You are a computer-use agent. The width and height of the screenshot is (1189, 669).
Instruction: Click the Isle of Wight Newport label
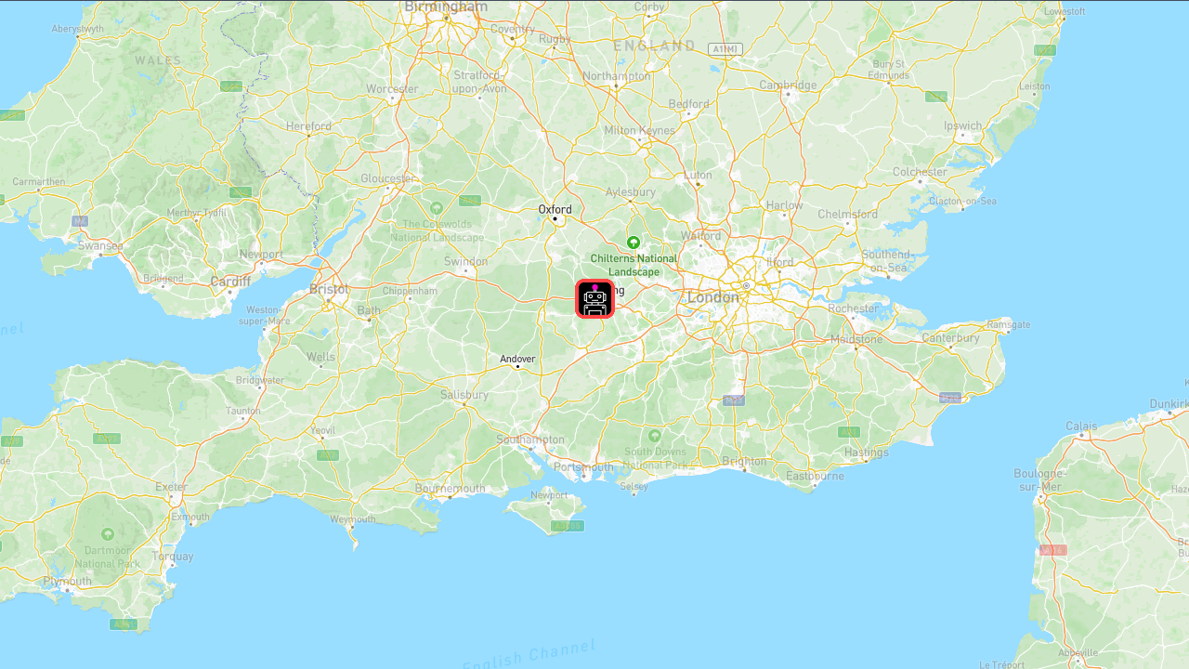point(549,495)
